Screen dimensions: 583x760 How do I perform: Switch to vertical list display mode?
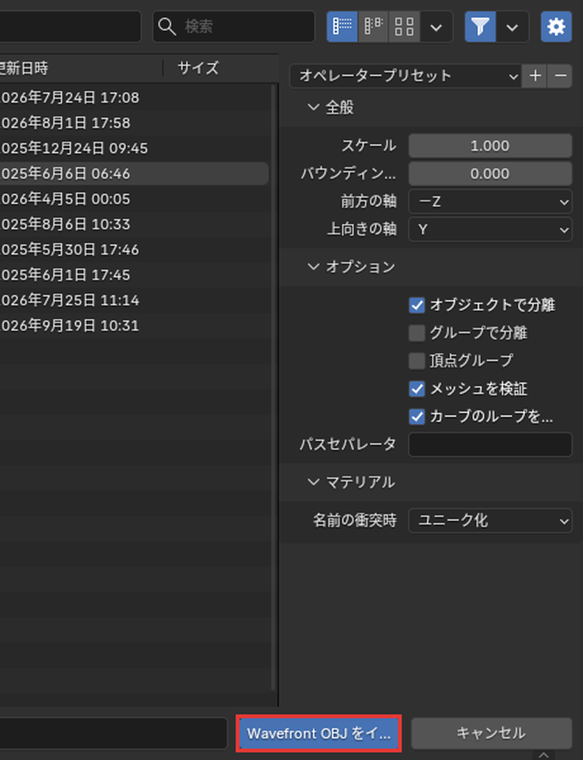pyautogui.click(x=342, y=27)
